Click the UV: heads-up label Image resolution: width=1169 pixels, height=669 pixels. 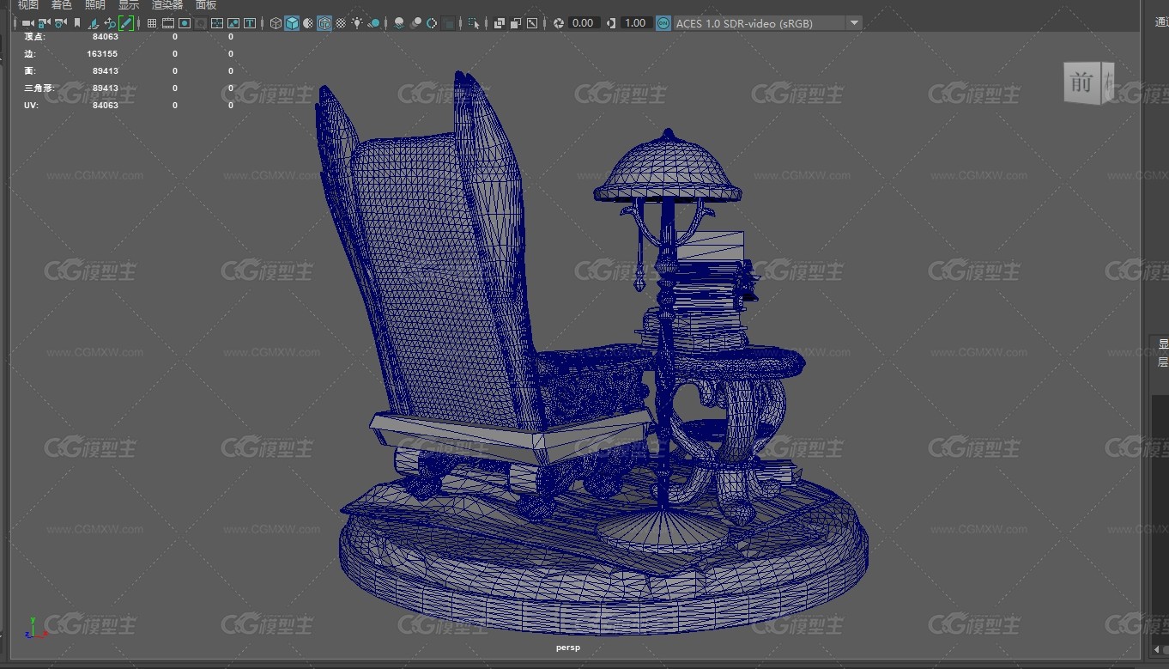(32, 105)
